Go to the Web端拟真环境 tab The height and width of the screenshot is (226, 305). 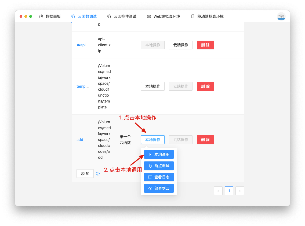(x=164, y=16)
